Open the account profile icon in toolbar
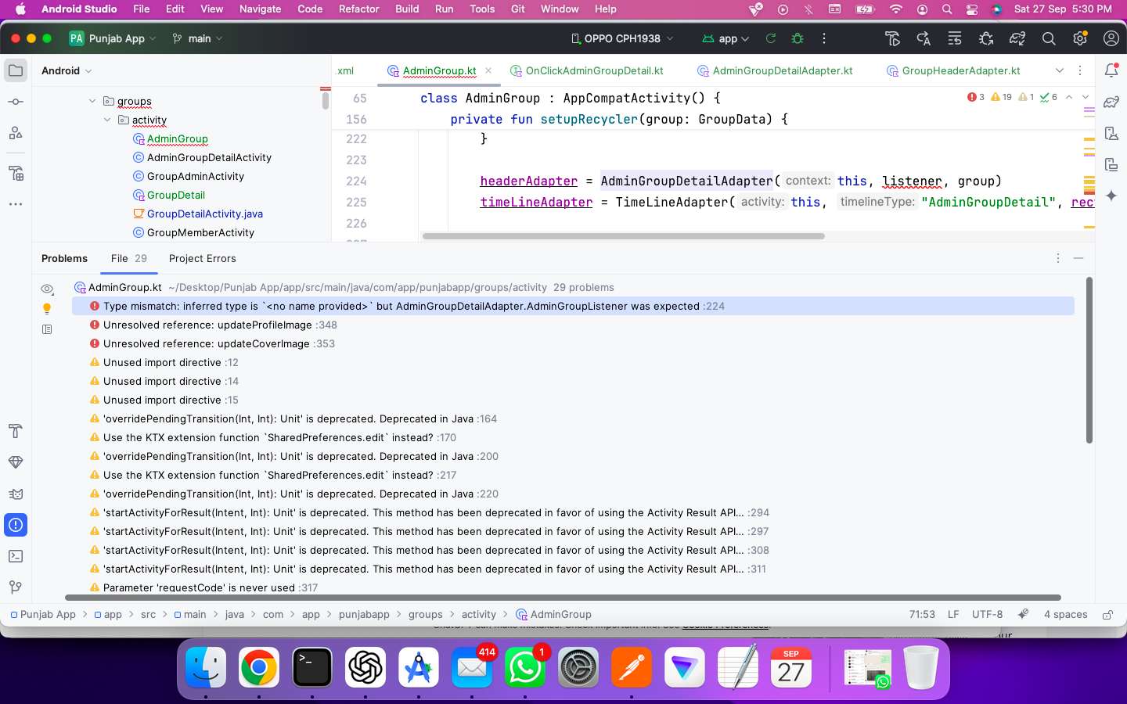Screen dimensions: 1127x704 [x=1111, y=38]
